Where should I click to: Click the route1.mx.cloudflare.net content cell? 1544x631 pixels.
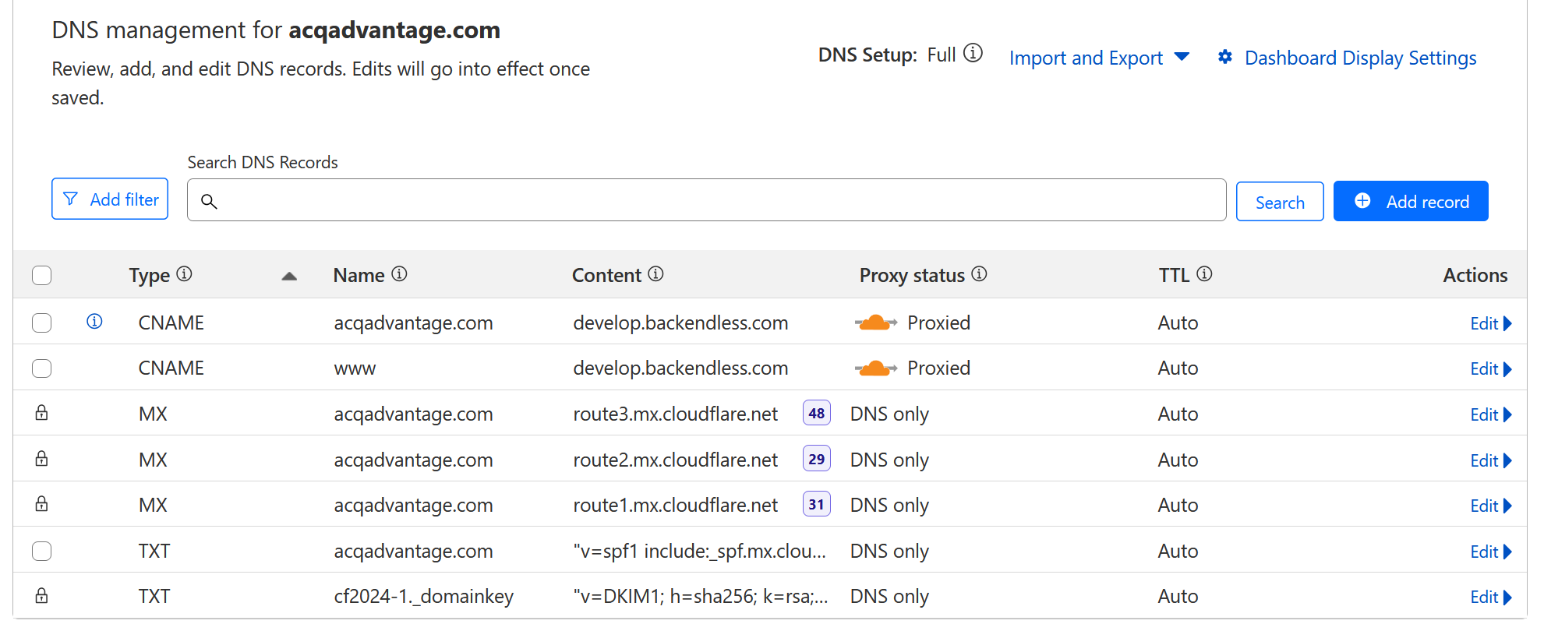click(675, 505)
